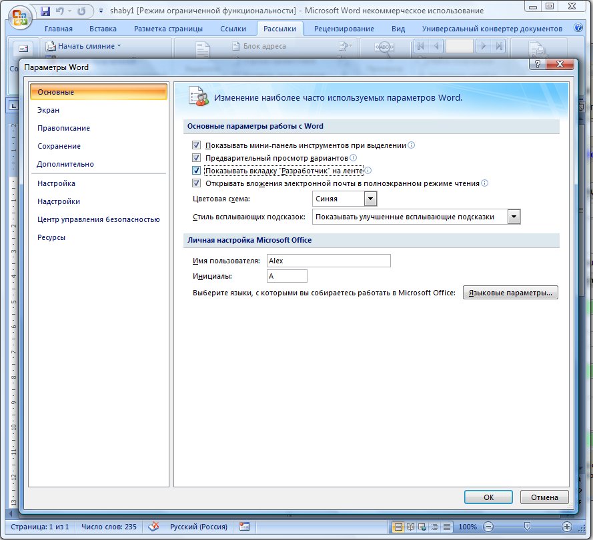
Task: Open Центр управления безопасностью category
Action: click(x=98, y=219)
